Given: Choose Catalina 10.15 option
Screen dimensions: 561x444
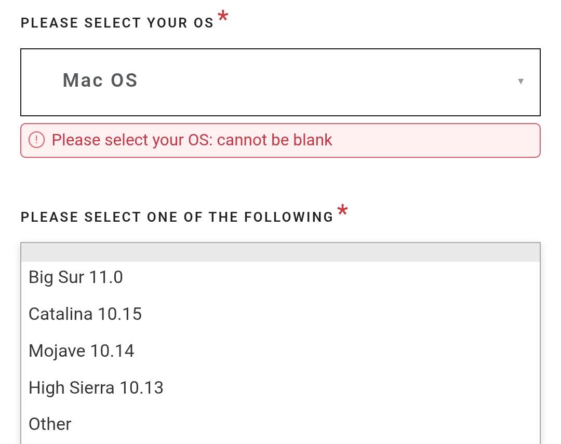Looking at the screenshot, I should (x=85, y=314).
